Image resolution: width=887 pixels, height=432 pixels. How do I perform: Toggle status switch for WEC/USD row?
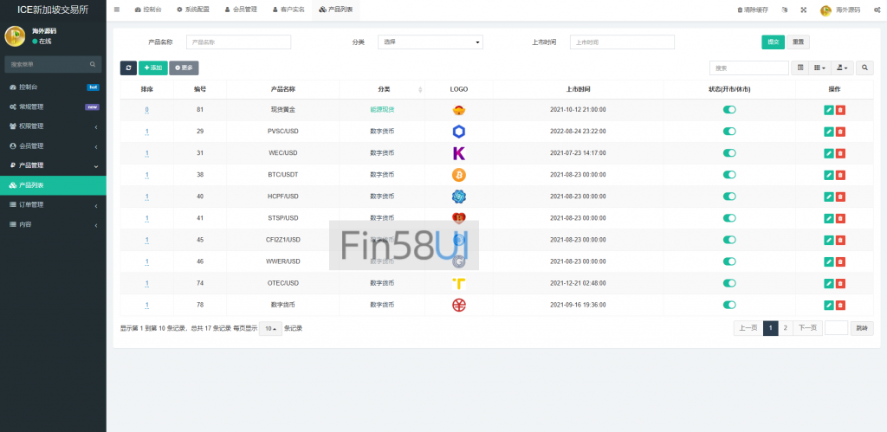729,153
